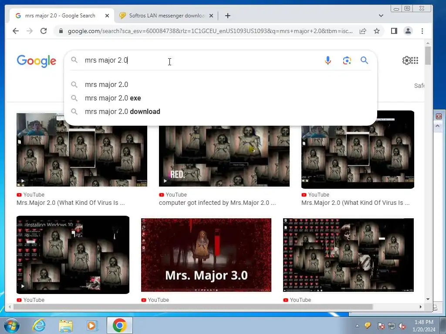Screen dimensions: 446x334
Task: Click the blue search magnifier button
Action: [365, 60]
